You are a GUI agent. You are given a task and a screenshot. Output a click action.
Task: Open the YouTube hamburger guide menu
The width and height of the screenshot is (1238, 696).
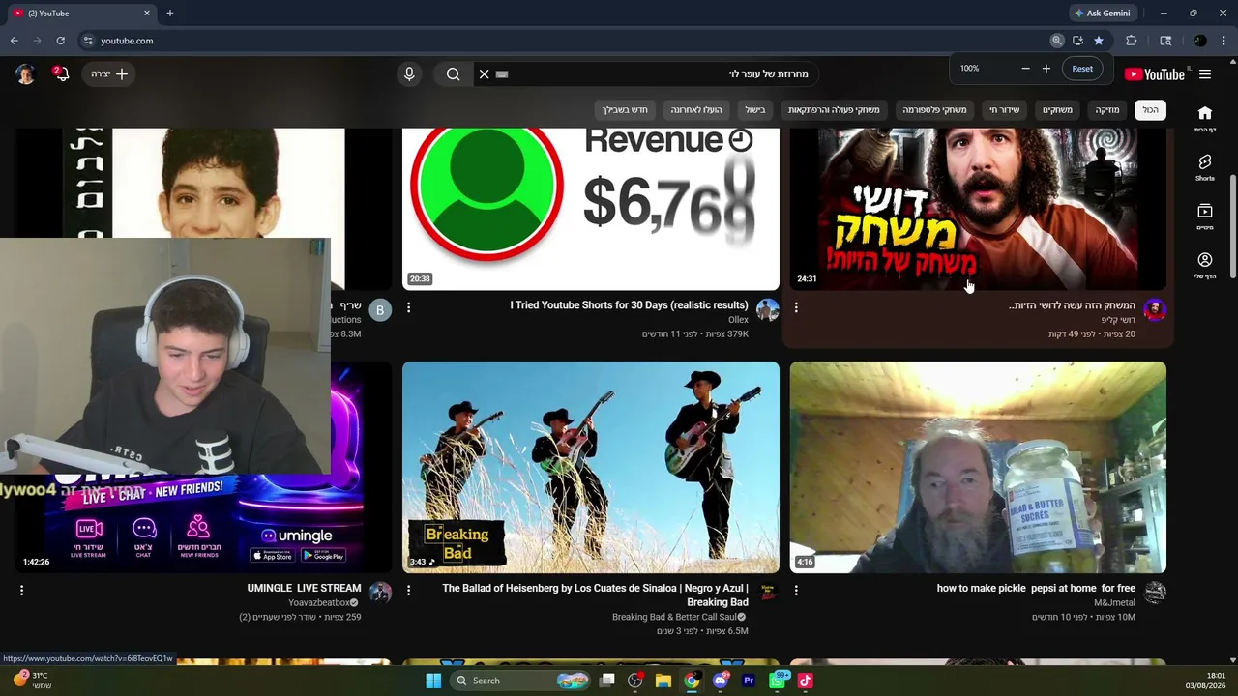1205,74
